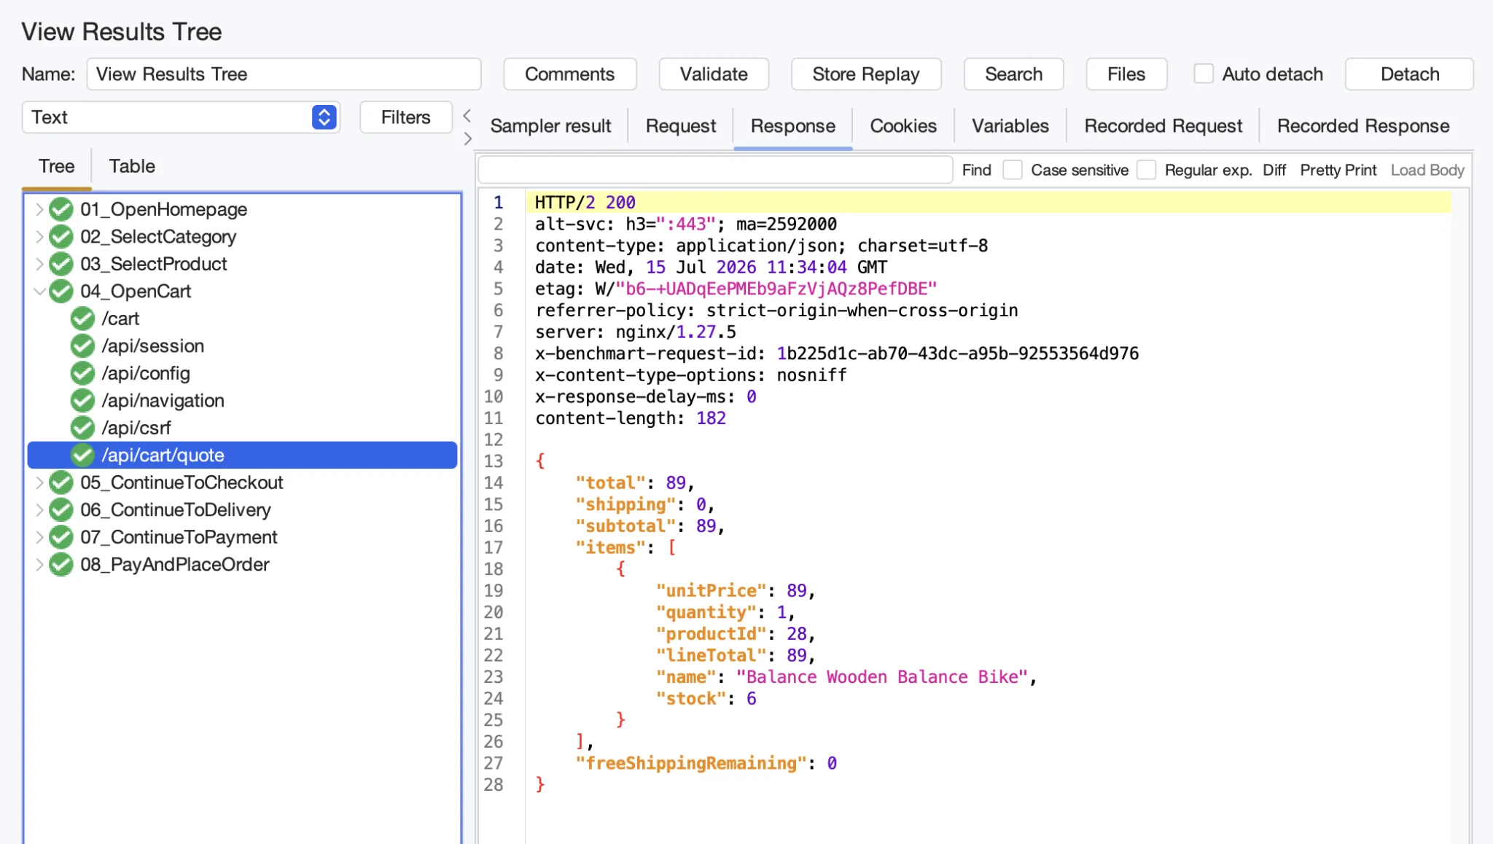Click green status icon beside /api/navigation
Image resolution: width=1493 pixels, height=844 pixels.
[83, 401]
